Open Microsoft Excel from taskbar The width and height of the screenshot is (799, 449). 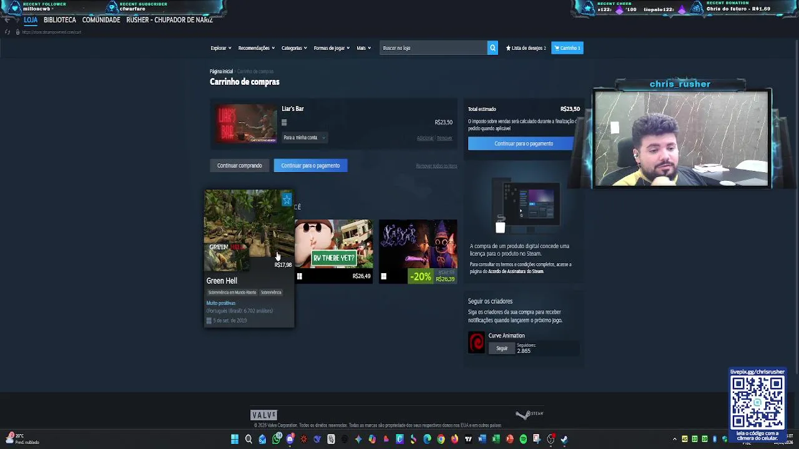pos(496,439)
